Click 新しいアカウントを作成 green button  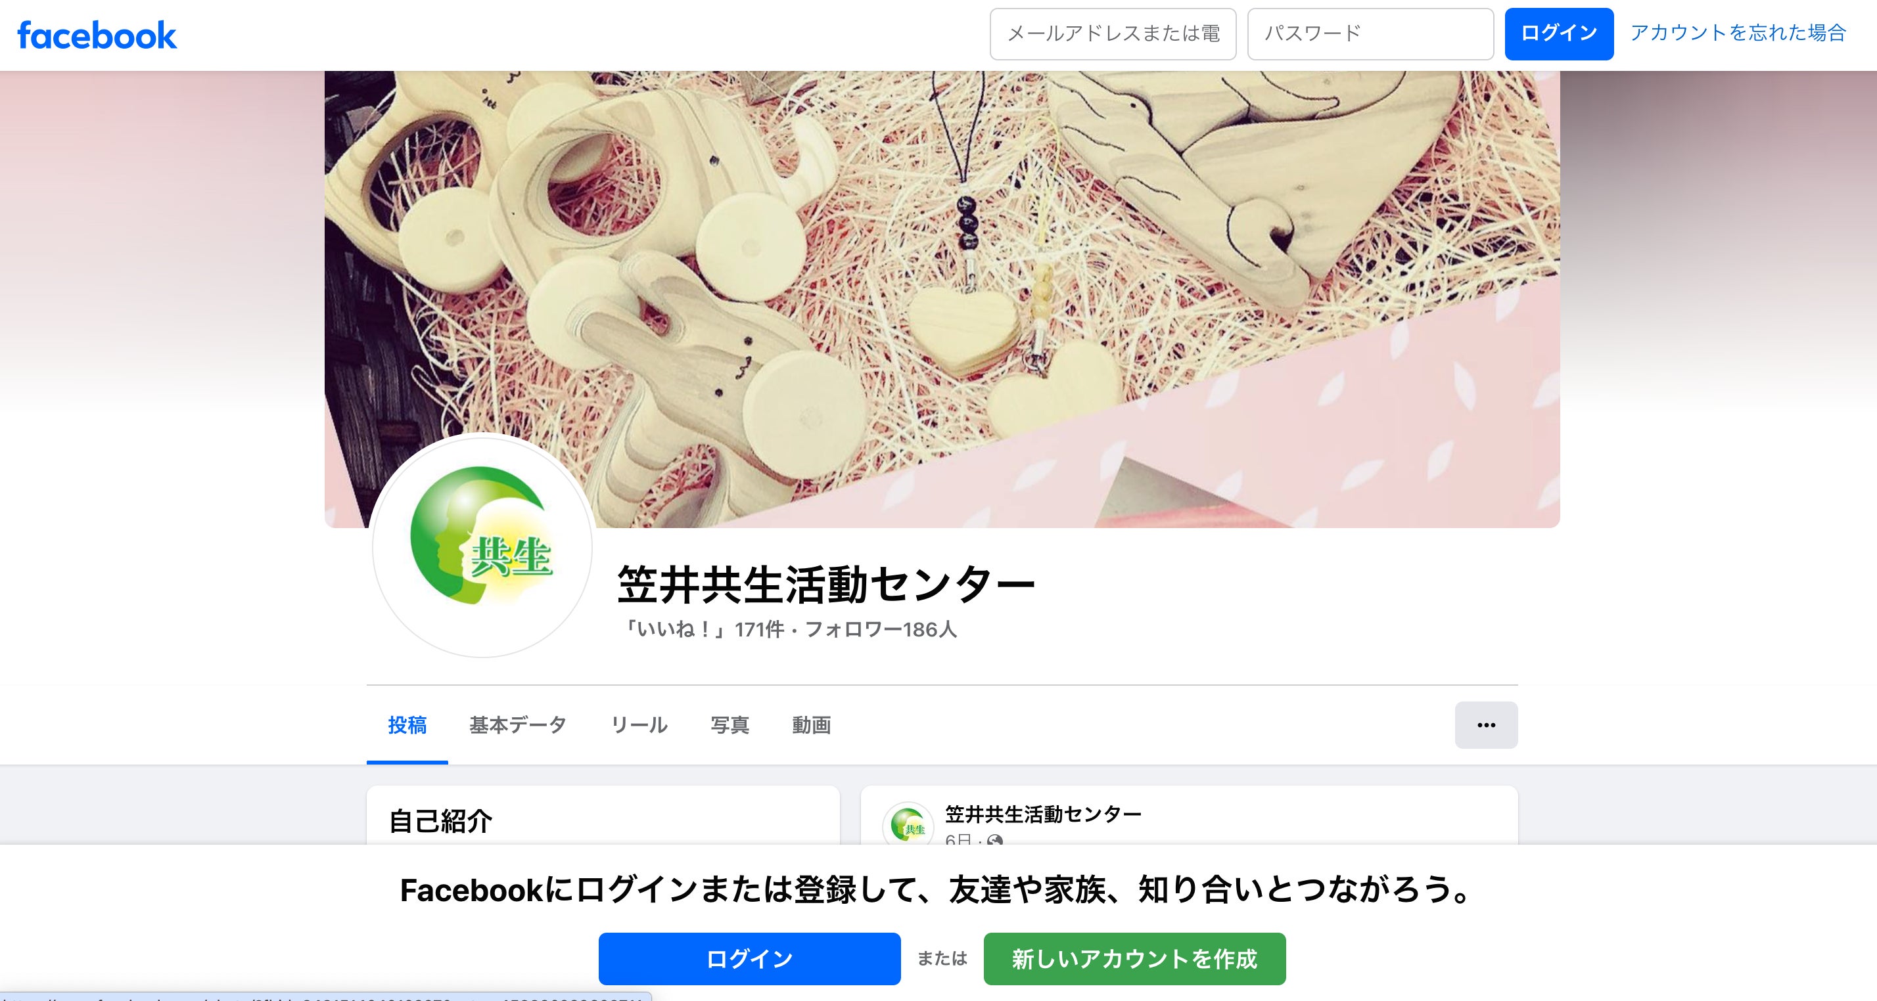pyautogui.click(x=1134, y=958)
